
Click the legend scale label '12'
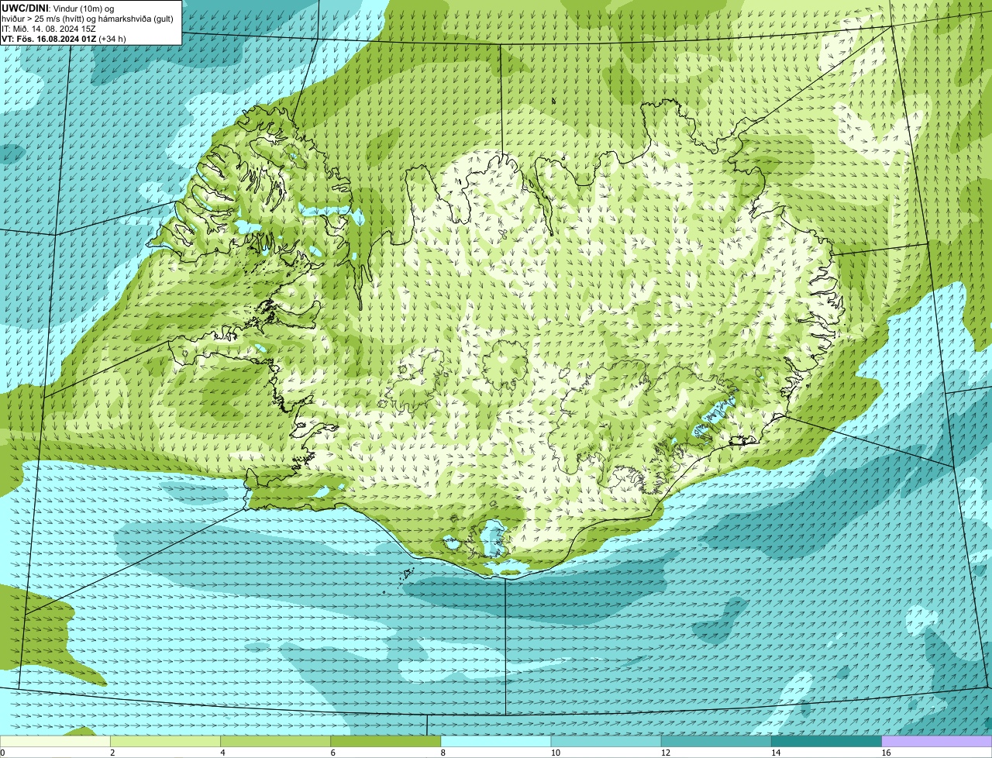coord(665,753)
